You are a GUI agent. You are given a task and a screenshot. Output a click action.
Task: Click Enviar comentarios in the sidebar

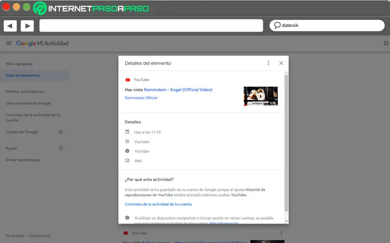[23, 160]
